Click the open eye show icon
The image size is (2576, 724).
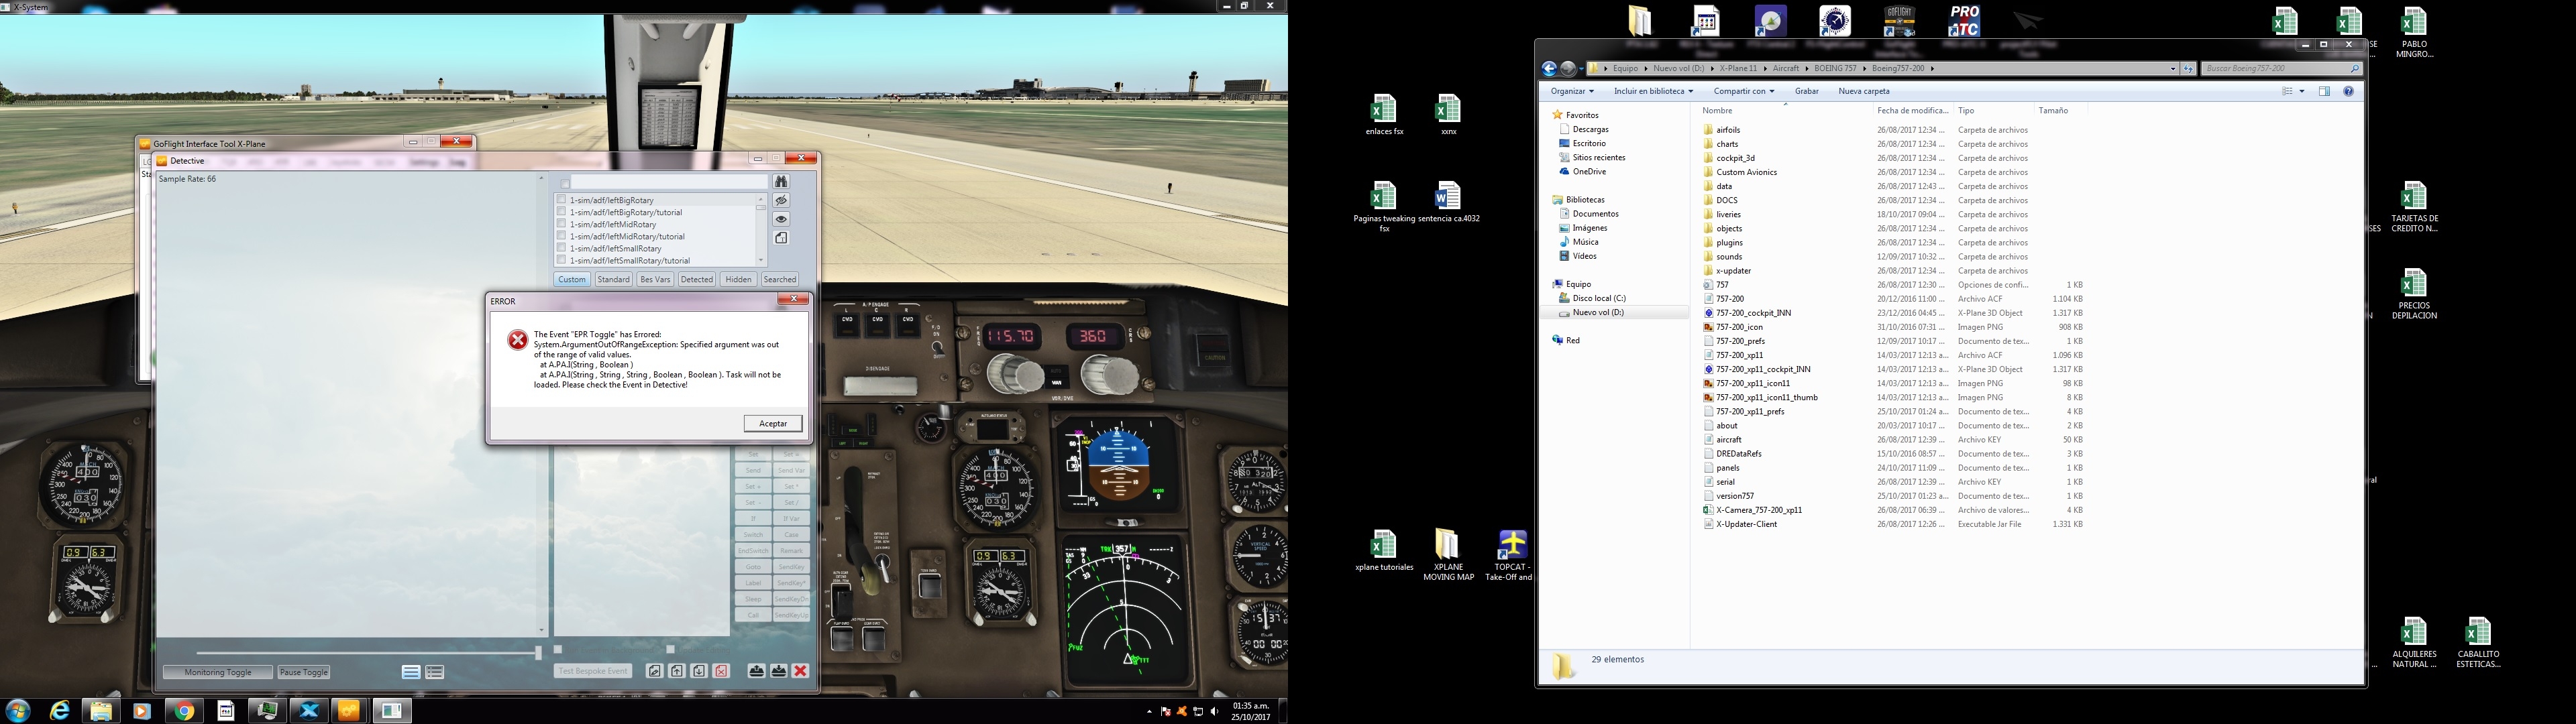(x=781, y=219)
